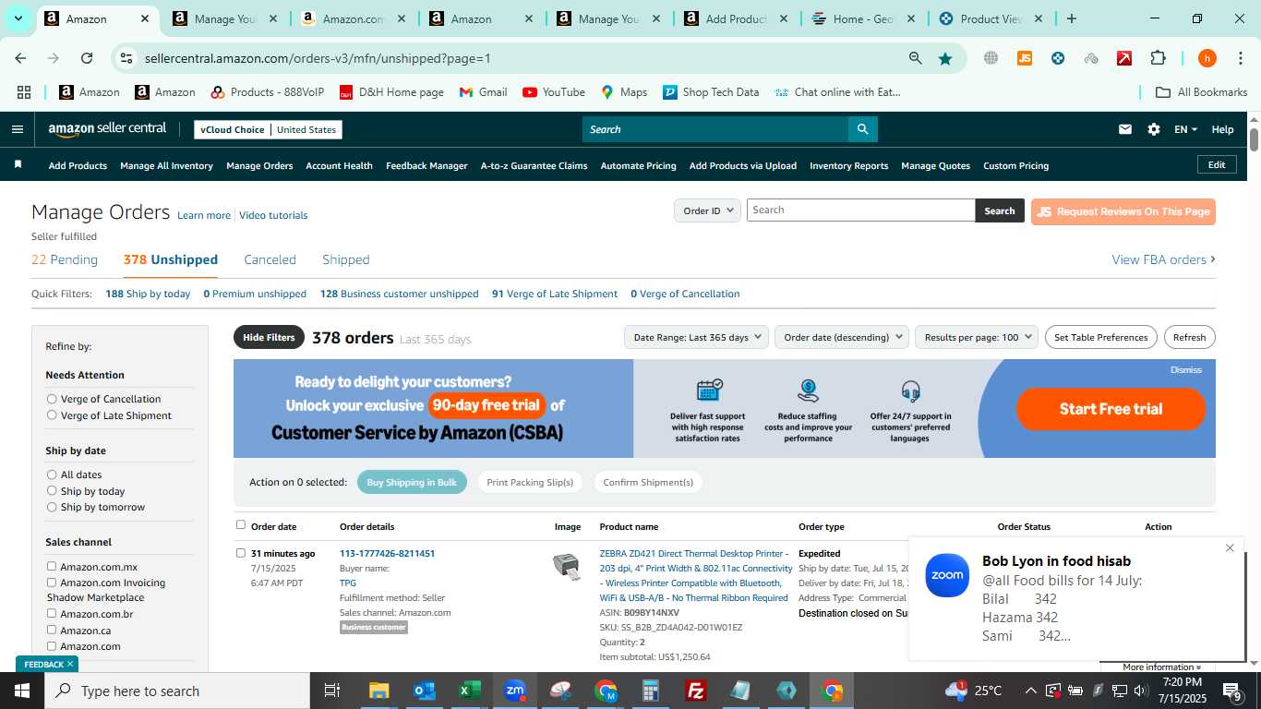Switch to the Canceled tab
This screenshot has height=709, width=1261.
(270, 259)
